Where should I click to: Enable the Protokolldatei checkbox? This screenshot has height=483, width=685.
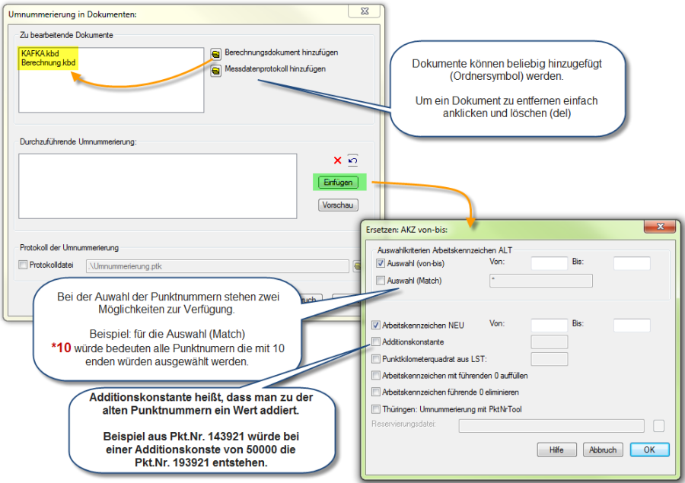pos(24,265)
